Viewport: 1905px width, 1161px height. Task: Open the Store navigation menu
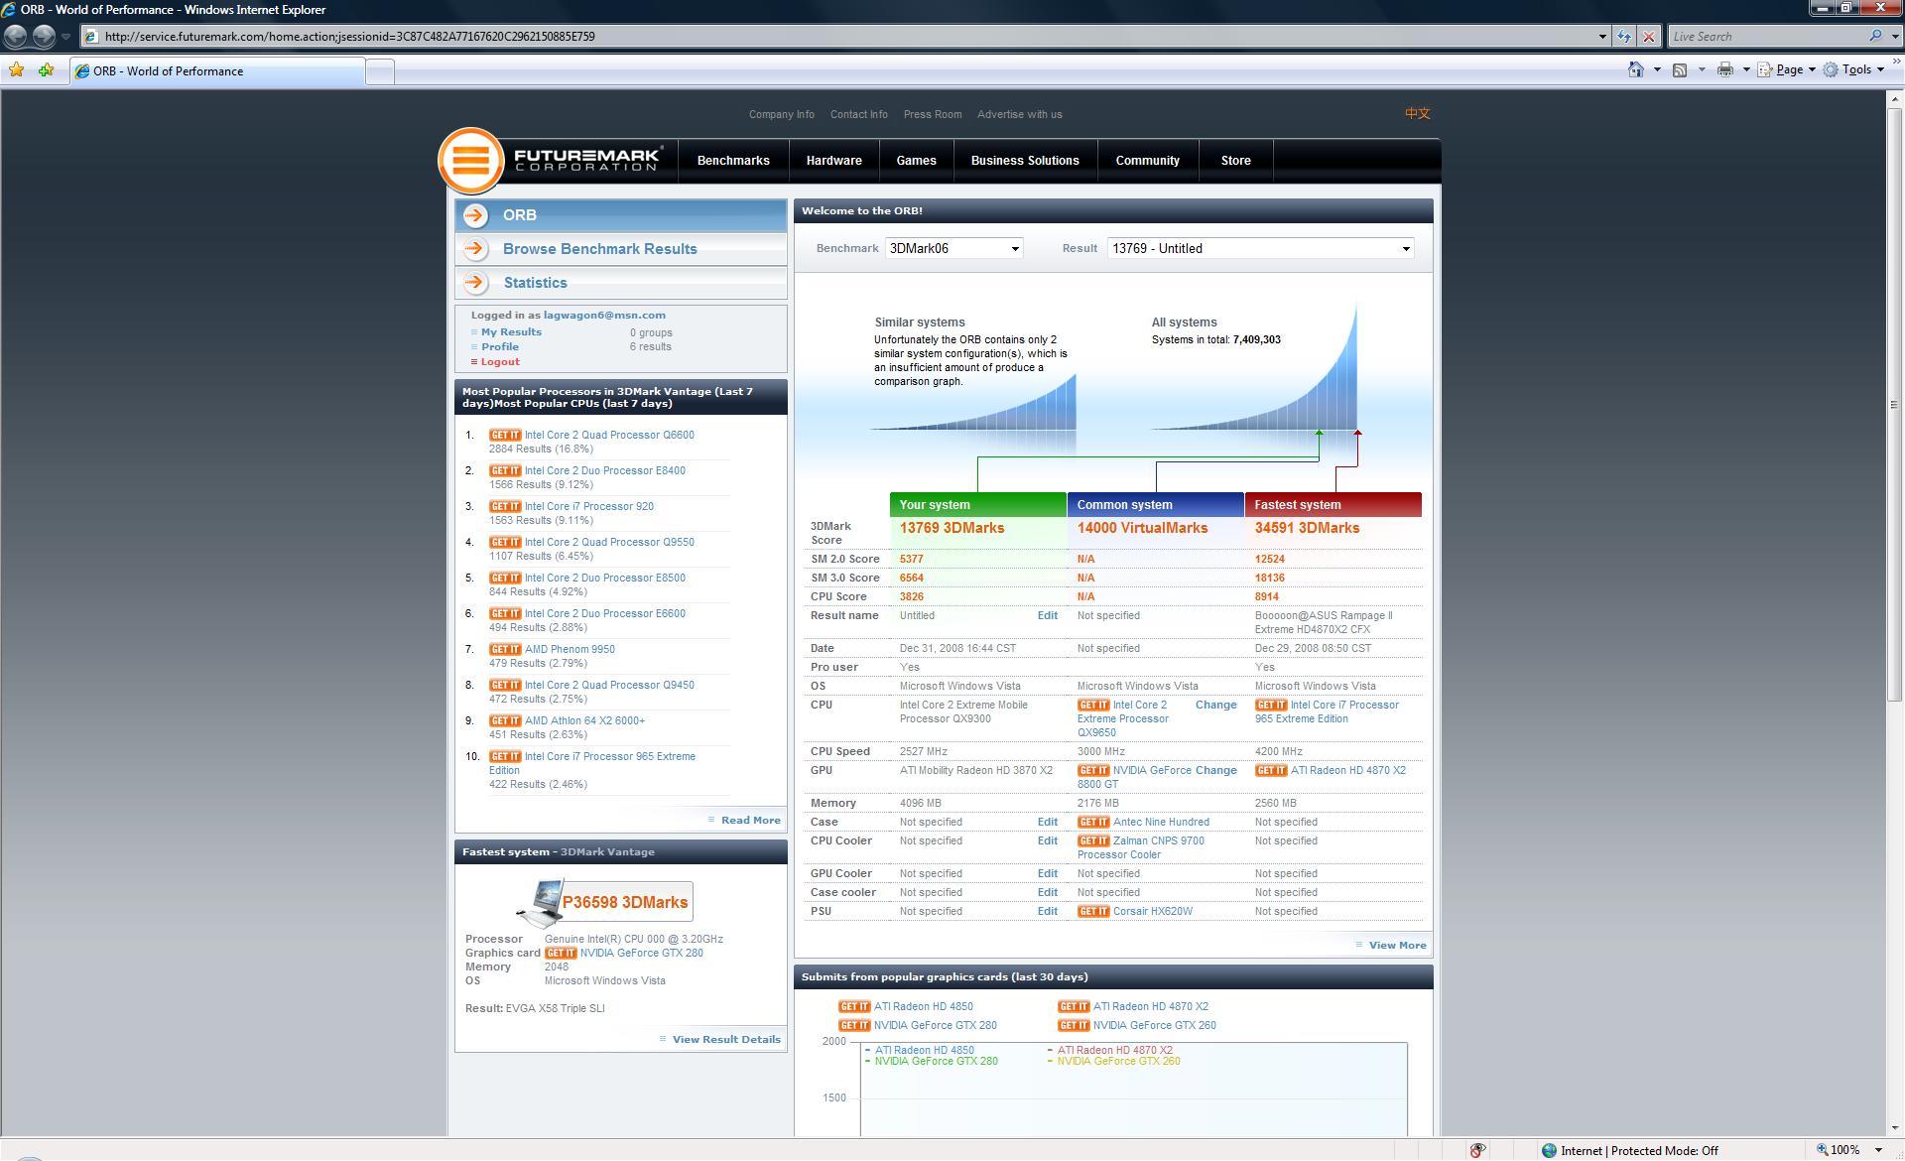[x=1236, y=161]
